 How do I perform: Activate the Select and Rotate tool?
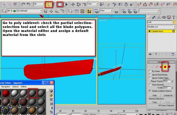(x=78, y=5)
